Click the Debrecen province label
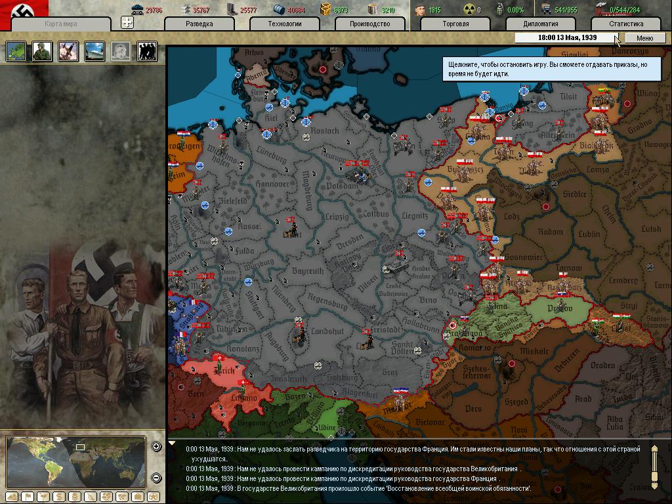The height and width of the screenshot is (504, 672). tap(566, 360)
